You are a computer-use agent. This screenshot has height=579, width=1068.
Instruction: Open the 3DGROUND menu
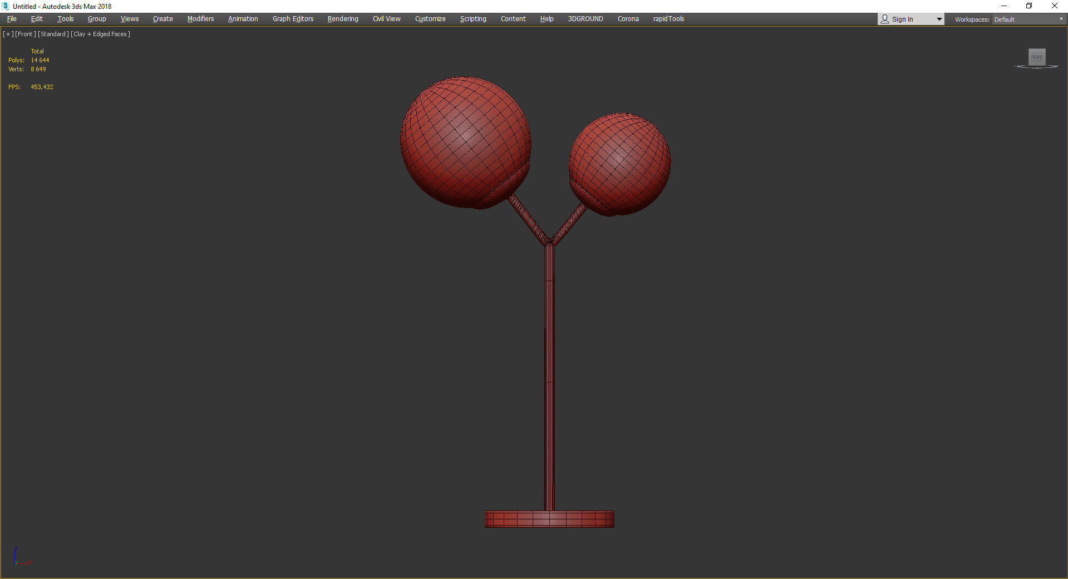click(x=585, y=19)
